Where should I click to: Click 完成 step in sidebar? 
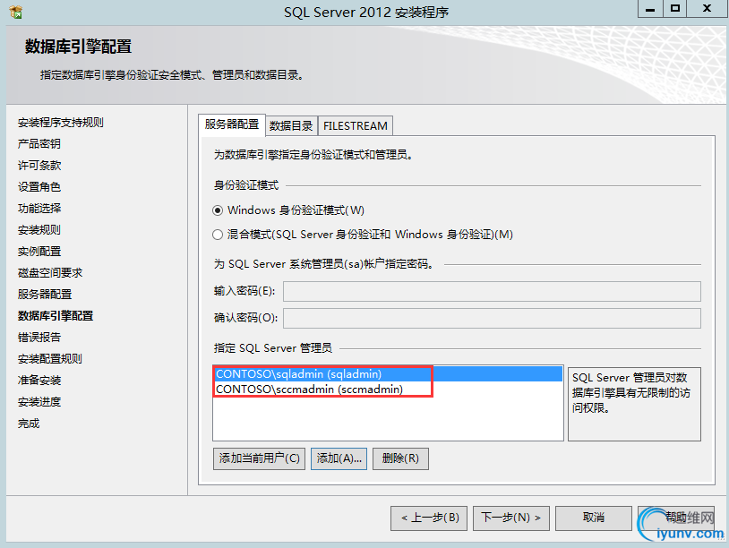tap(29, 424)
